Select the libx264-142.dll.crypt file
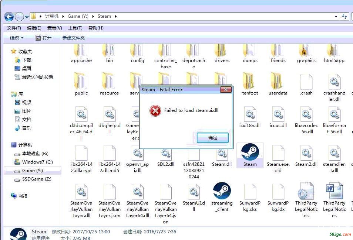Viewport: 353px width, 240px height. pos(81,154)
